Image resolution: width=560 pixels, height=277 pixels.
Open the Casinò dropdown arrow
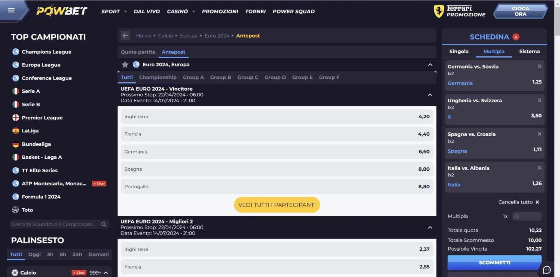pyautogui.click(x=194, y=12)
